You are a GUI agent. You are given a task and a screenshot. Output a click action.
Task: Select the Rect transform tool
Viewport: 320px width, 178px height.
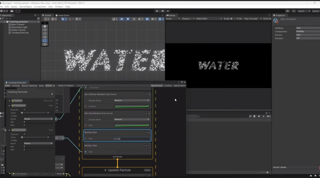click(x=45, y=41)
